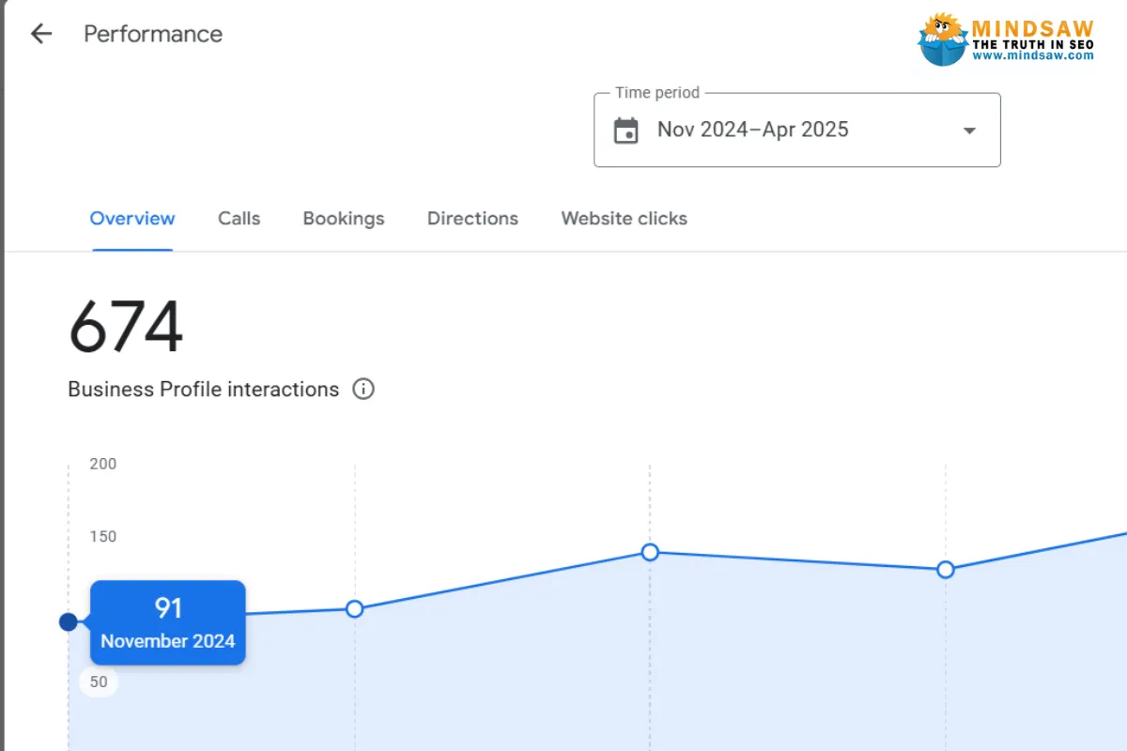Click the third data point on the chart line
The height and width of the screenshot is (751, 1127).
pos(650,552)
